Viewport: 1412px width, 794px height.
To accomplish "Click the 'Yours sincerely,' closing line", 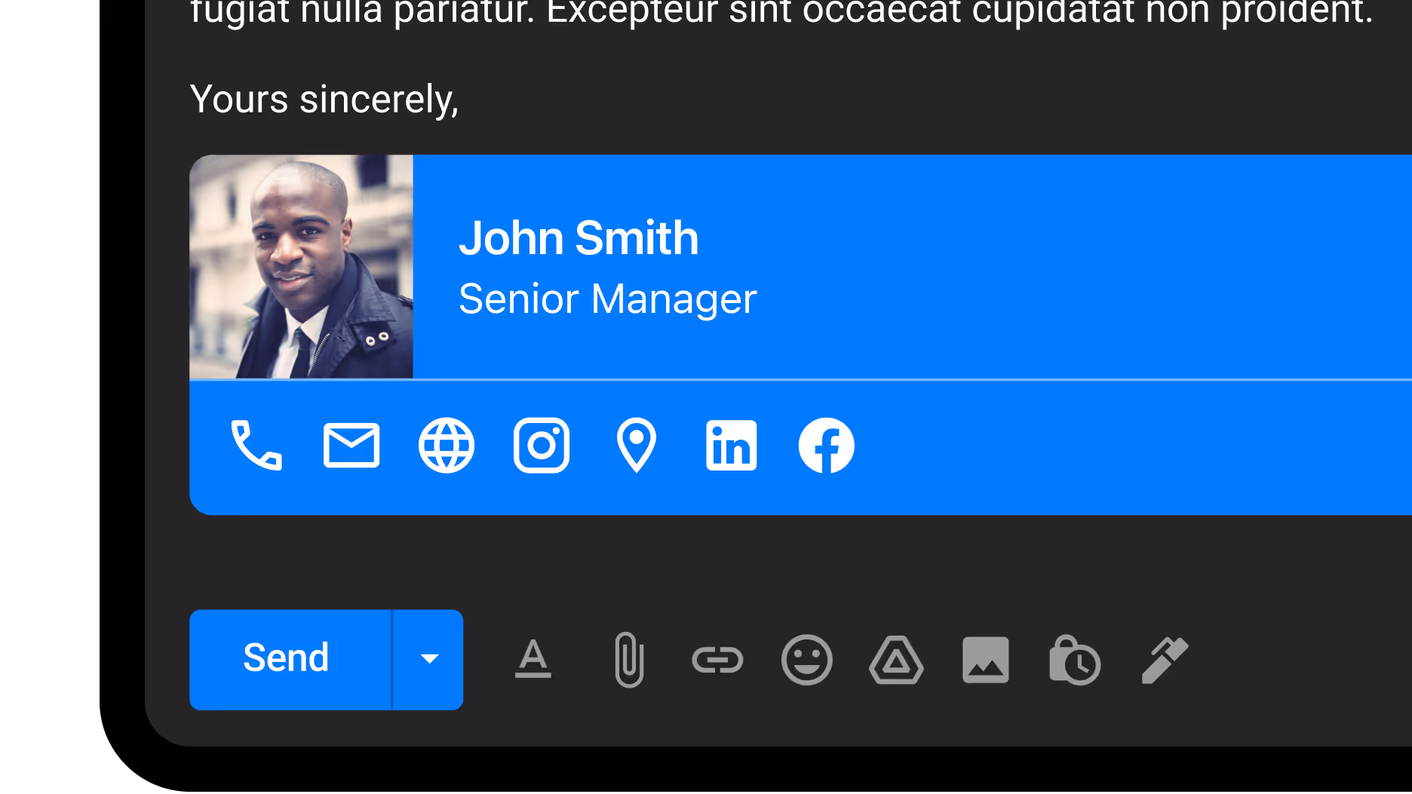I will [x=324, y=100].
